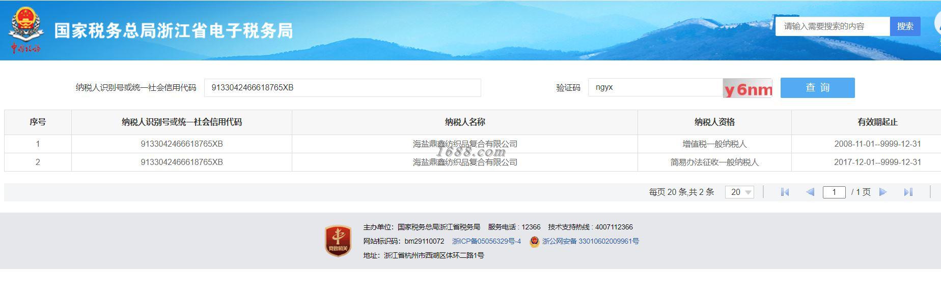The image size is (941, 301).
Task: Click the site title 国家税务总局浙江省电子税务局
Action: (174, 31)
